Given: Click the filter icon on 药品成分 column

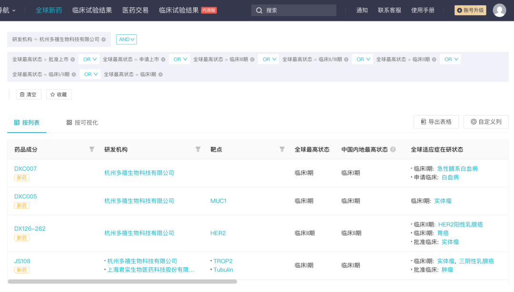Looking at the screenshot, I should point(92,149).
